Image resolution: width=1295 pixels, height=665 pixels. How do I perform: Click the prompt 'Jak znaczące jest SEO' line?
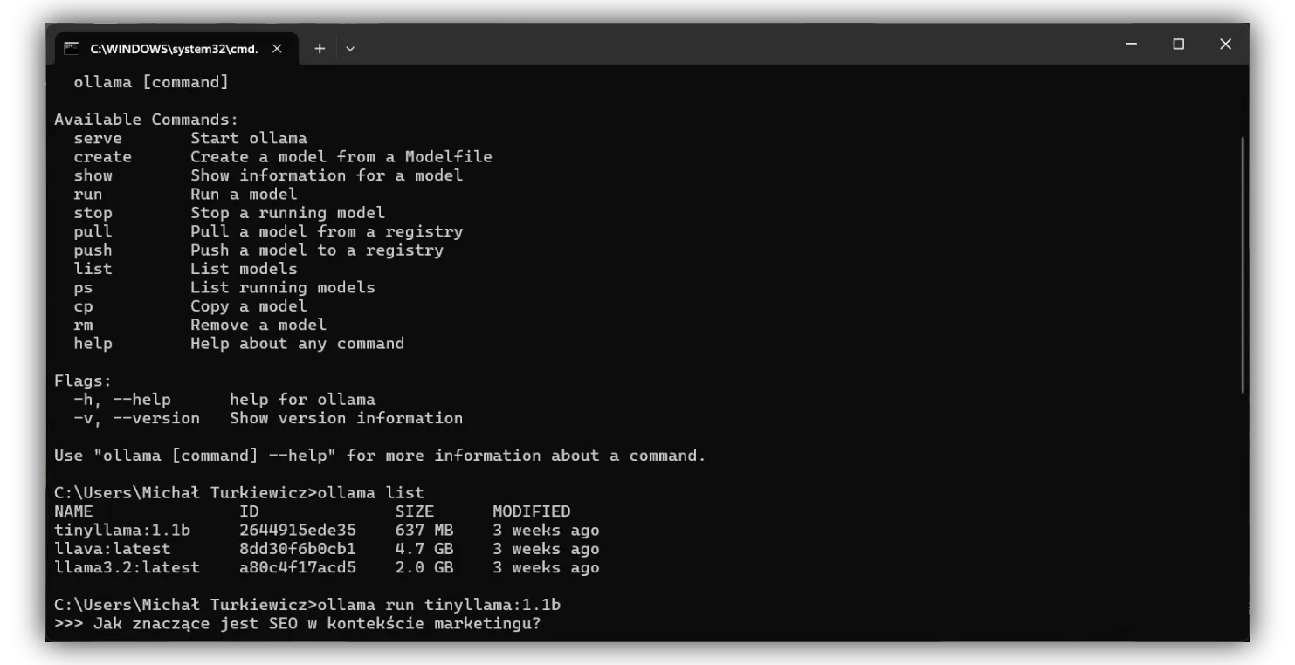298,624
